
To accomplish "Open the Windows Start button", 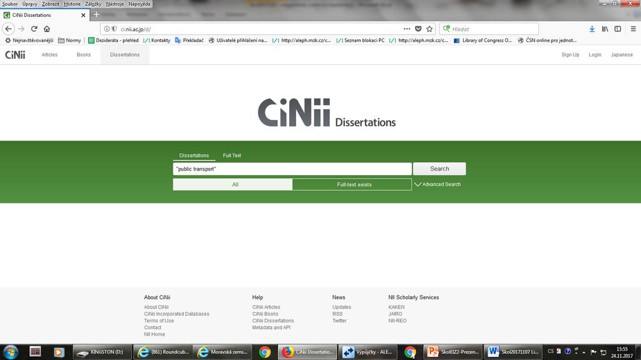I will pos(11,352).
